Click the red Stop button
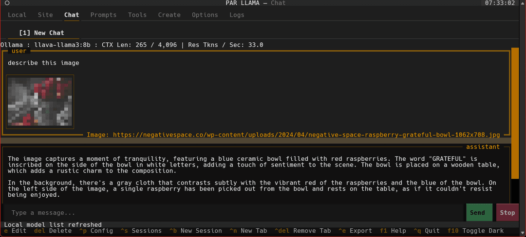This screenshot has width=526, height=237. tap(507, 213)
